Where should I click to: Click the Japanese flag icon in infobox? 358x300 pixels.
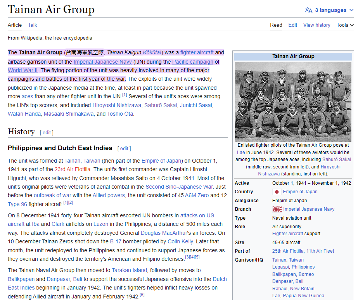coord(277,192)
